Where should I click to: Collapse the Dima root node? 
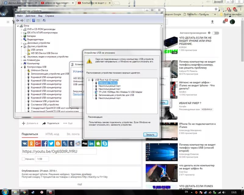tap(18, 26)
